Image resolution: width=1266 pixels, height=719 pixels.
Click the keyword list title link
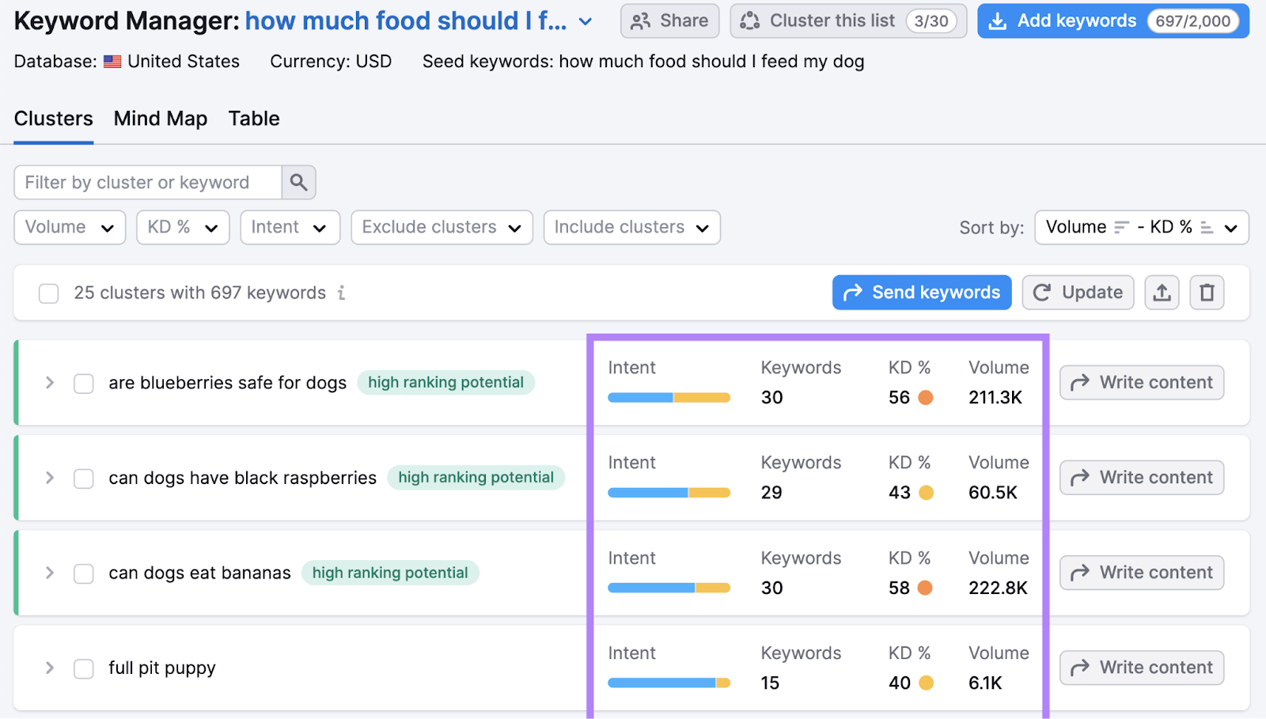click(406, 21)
